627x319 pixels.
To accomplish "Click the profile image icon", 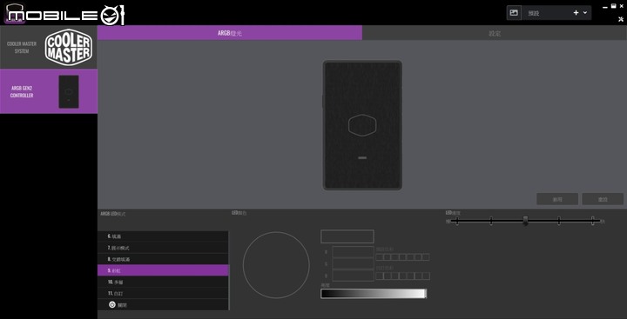I will click(514, 13).
